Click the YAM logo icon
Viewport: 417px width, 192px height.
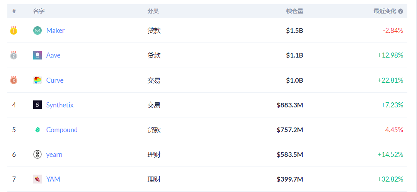[x=37, y=179]
